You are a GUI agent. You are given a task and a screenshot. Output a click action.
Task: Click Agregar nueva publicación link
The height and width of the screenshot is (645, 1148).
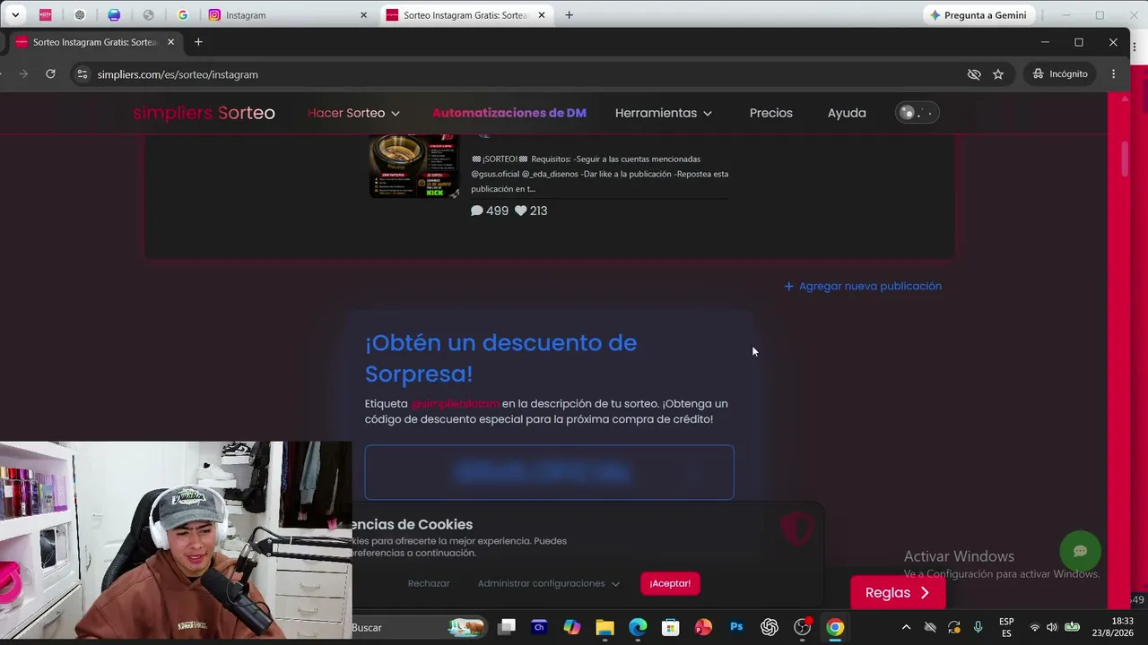(863, 286)
